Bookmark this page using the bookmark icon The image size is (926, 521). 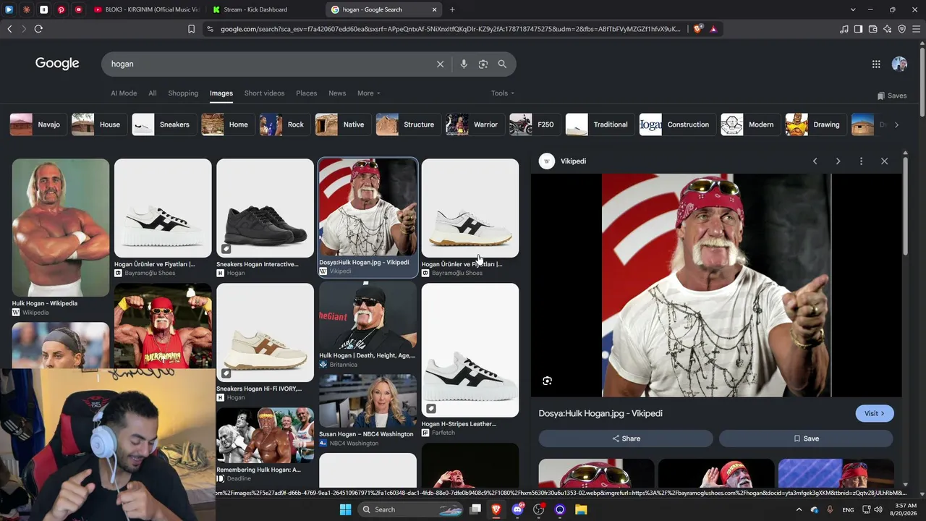(191, 29)
